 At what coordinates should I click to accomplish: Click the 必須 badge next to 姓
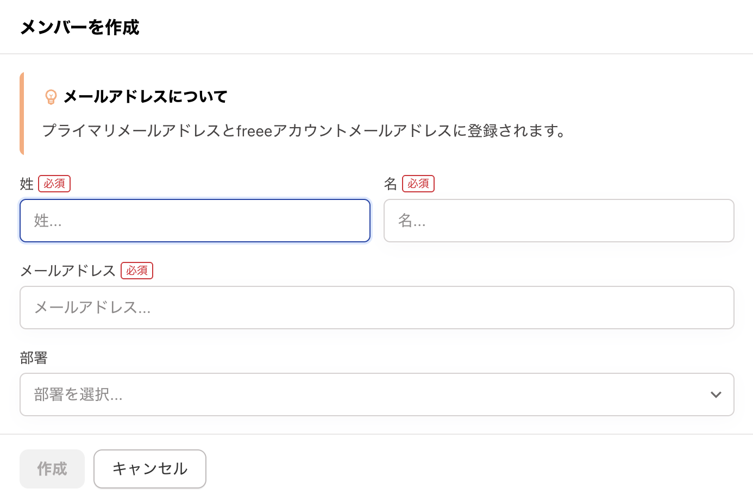click(54, 184)
